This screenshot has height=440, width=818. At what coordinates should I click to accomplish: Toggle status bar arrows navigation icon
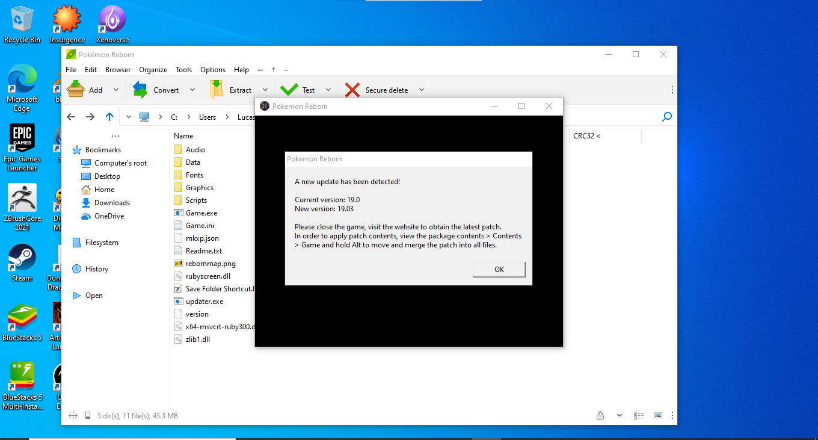click(x=73, y=415)
